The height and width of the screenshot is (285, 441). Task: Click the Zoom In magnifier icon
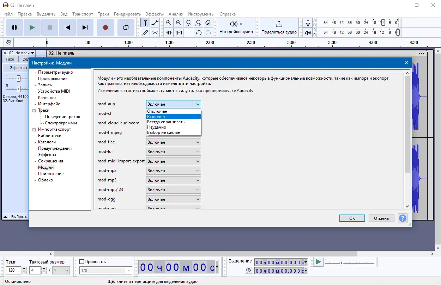click(169, 23)
